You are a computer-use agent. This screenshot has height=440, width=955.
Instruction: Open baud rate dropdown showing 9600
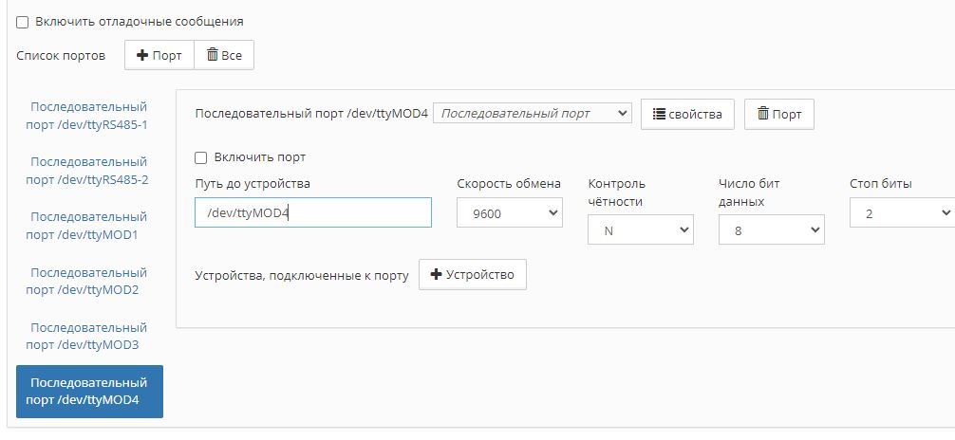click(x=510, y=212)
